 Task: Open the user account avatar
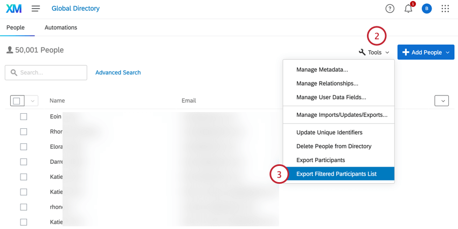[427, 9]
